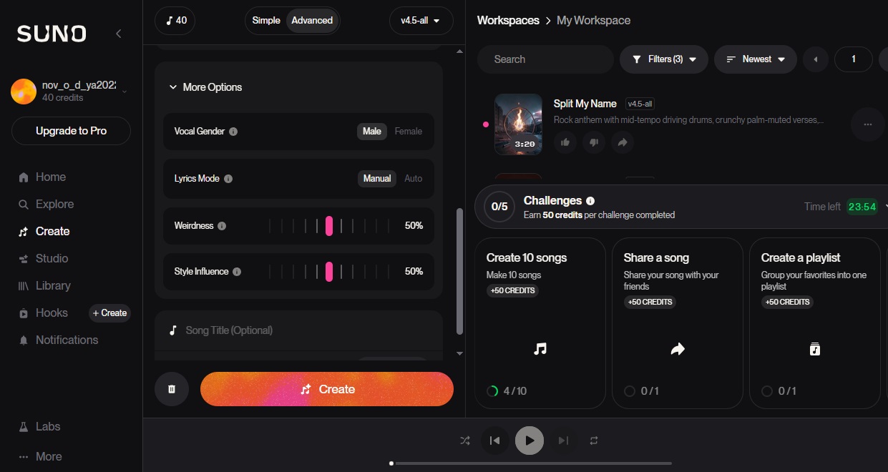
Task: Click the workspace Search field
Action: 545,59
